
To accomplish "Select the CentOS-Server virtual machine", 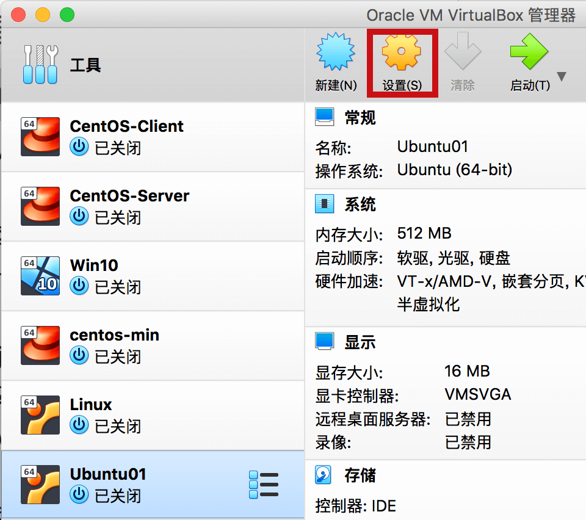I will 153,206.
